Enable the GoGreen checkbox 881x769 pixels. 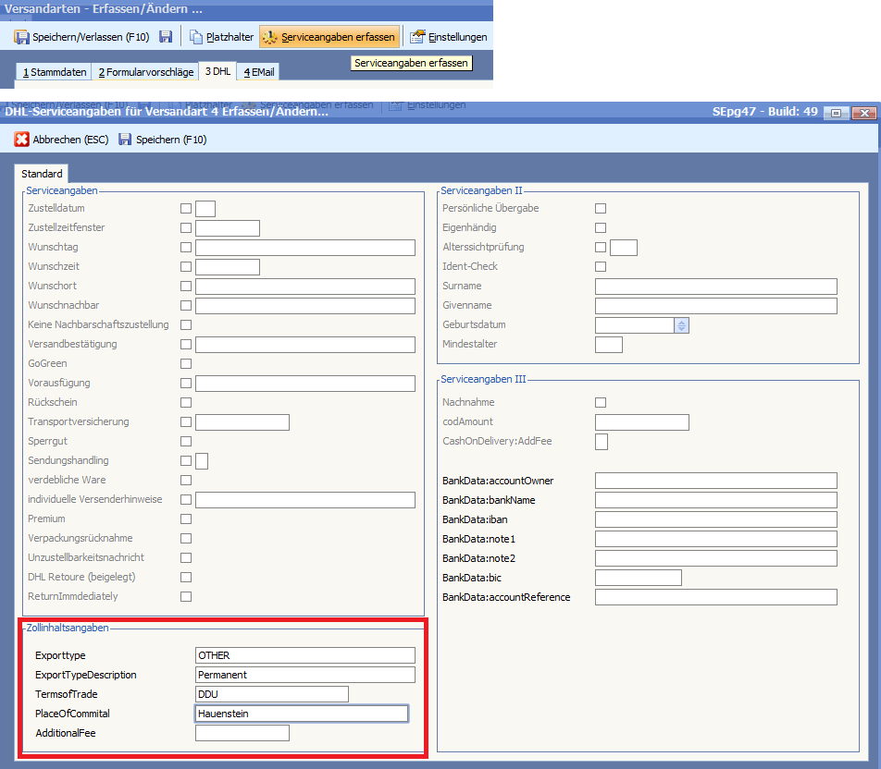(x=186, y=364)
